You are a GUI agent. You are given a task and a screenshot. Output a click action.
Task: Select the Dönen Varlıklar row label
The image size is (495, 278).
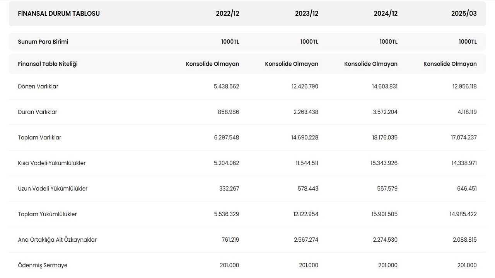[38, 86]
